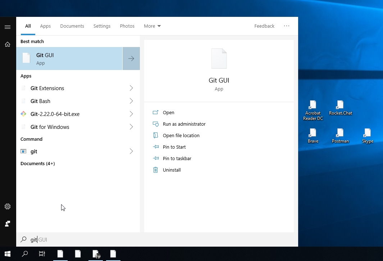Screen dimensions: 383x261
Task: Click the Pin to taskbar pin icon
Action: point(156,158)
